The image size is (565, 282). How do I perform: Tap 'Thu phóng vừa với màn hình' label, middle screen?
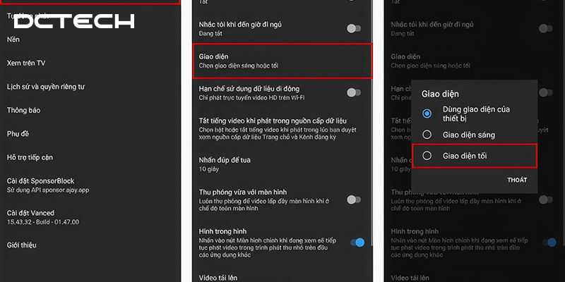(x=243, y=192)
